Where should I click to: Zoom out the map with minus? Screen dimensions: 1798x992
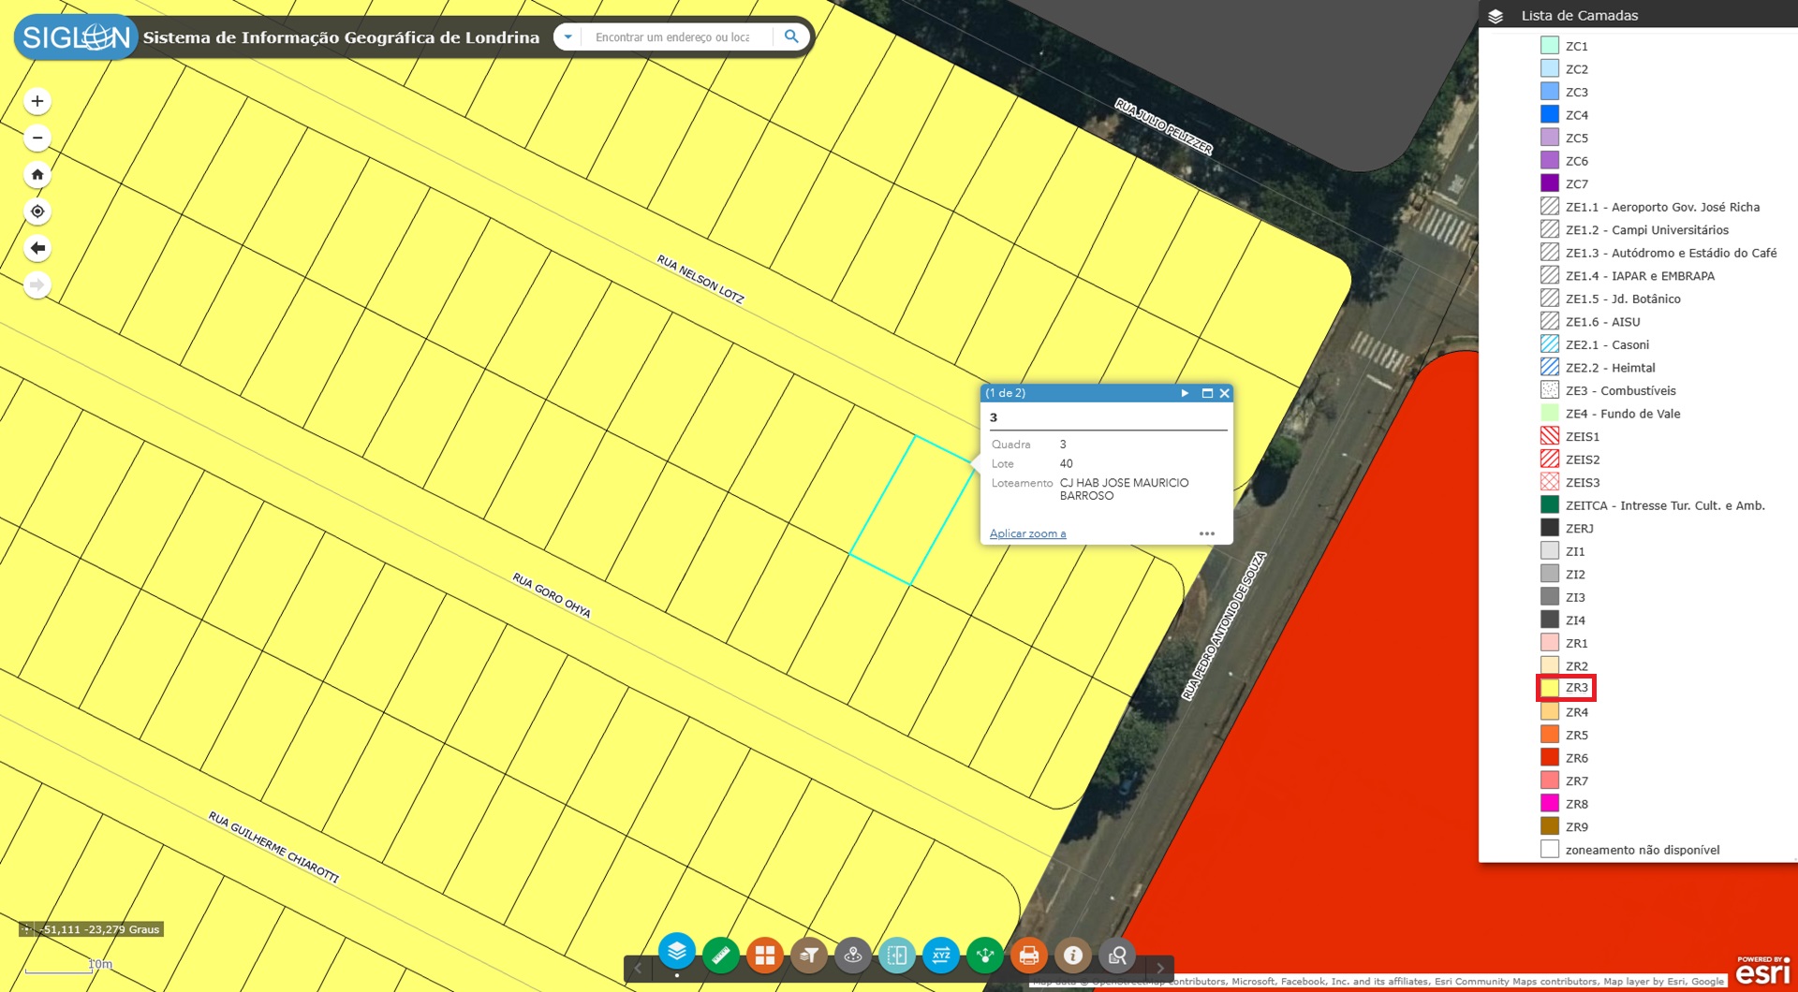click(x=37, y=138)
